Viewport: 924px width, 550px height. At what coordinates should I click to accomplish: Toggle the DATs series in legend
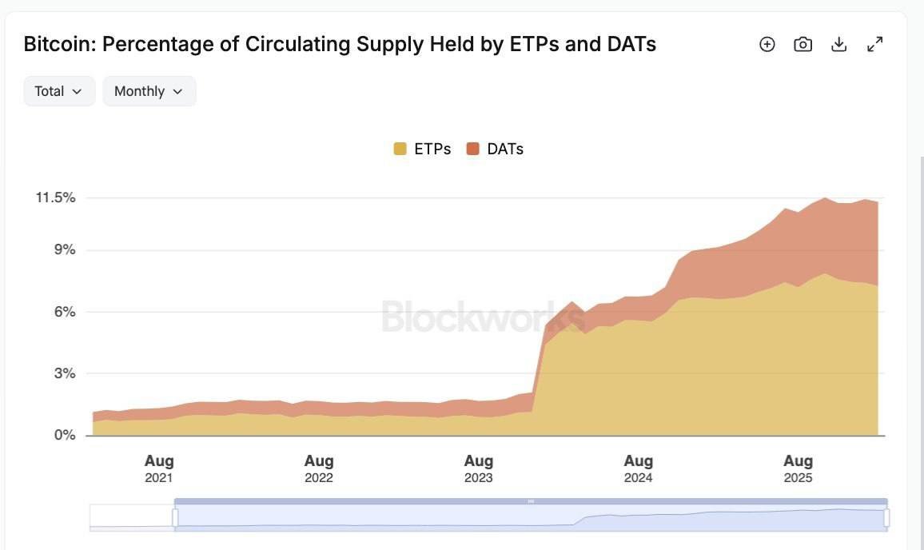click(x=495, y=149)
